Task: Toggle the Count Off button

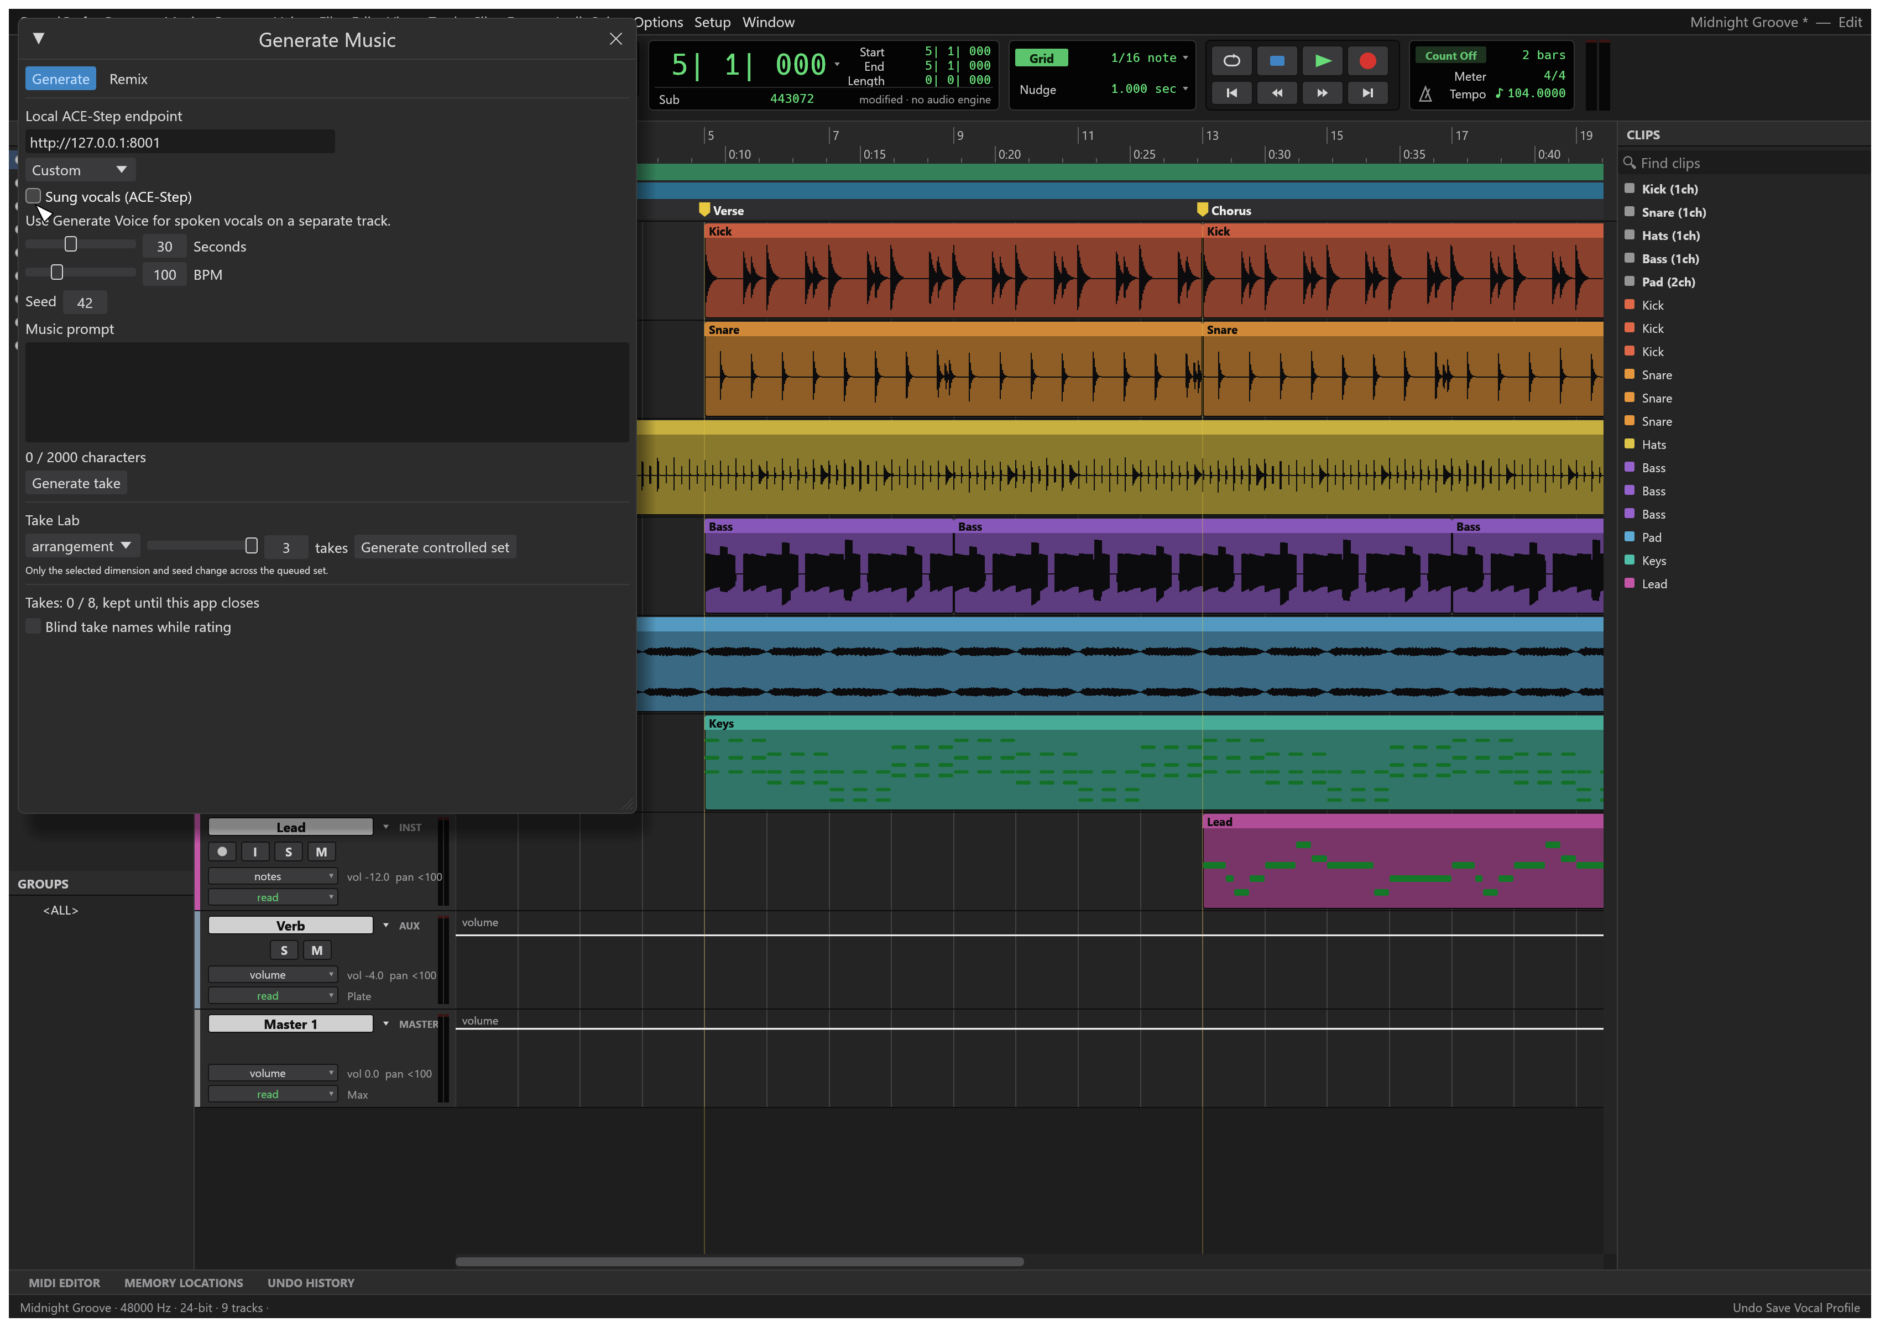Action: tap(1450, 56)
